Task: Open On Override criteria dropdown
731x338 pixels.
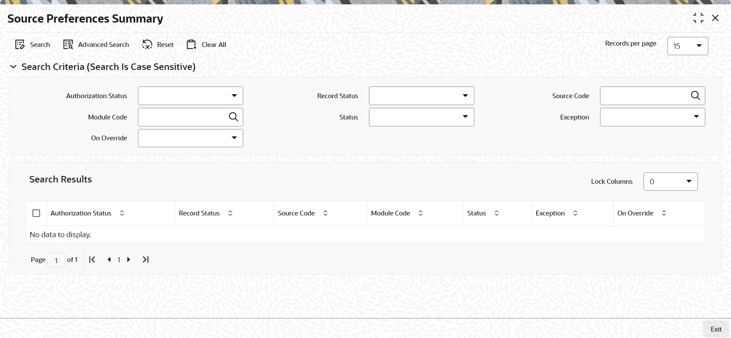Action: [x=191, y=138]
